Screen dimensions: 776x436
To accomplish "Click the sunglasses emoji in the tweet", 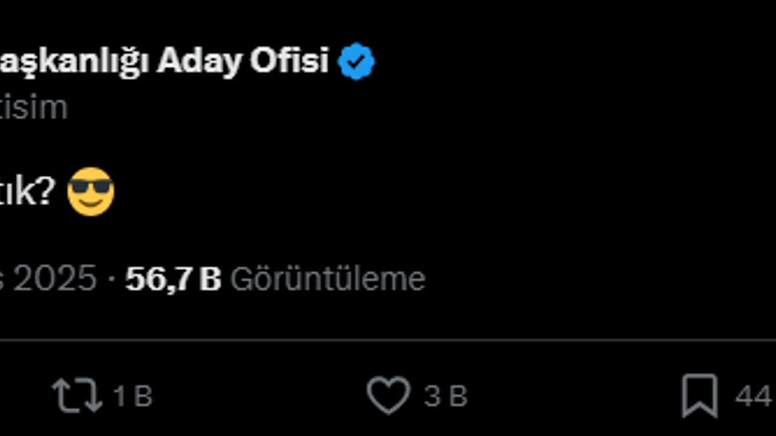I will click(91, 191).
